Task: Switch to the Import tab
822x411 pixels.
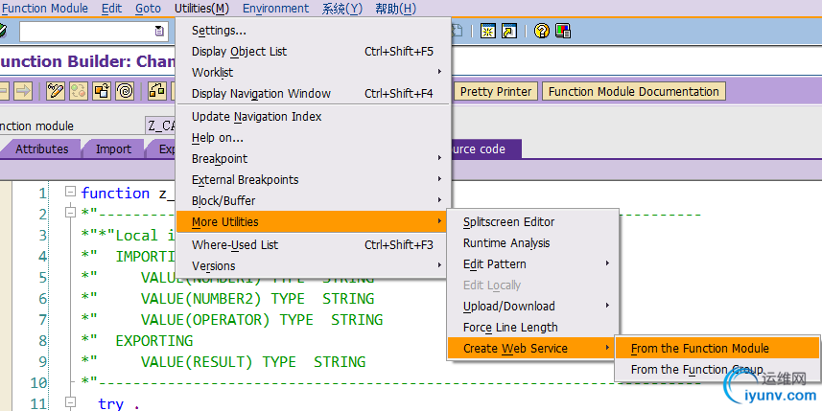Action: pyautogui.click(x=113, y=148)
